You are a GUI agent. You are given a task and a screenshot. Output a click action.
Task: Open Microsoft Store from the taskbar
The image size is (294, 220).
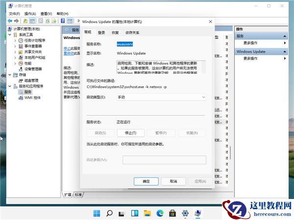pyautogui.click(x=172, y=213)
